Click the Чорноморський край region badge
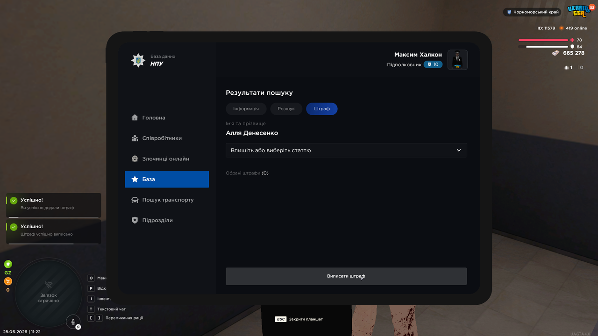 click(532, 12)
